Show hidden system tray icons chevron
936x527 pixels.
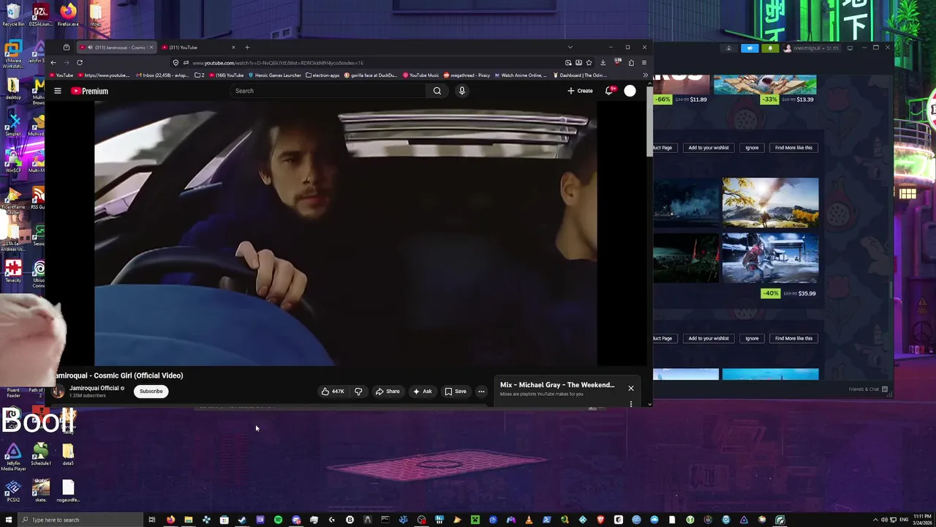pos(875,520)
